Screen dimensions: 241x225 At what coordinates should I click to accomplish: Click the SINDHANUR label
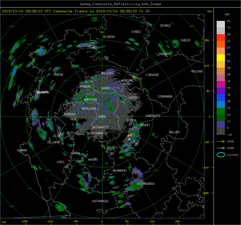pyautogui.click(x=165, y=97)
